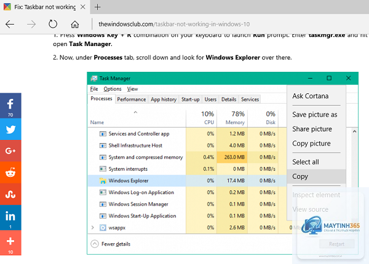Reload the page with Refresh icon

[x=53, y=24]
